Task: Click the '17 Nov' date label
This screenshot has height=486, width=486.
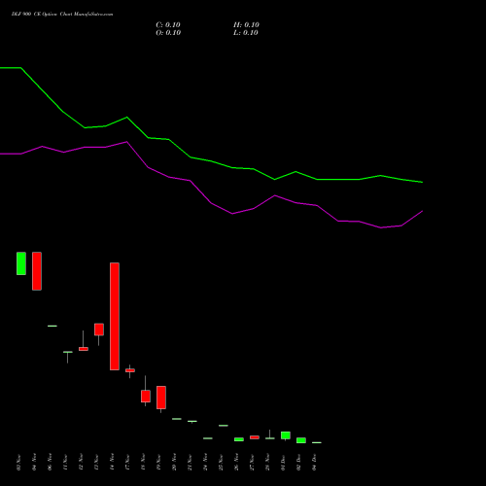Action: pyautogui.click(x=127, y=463)
